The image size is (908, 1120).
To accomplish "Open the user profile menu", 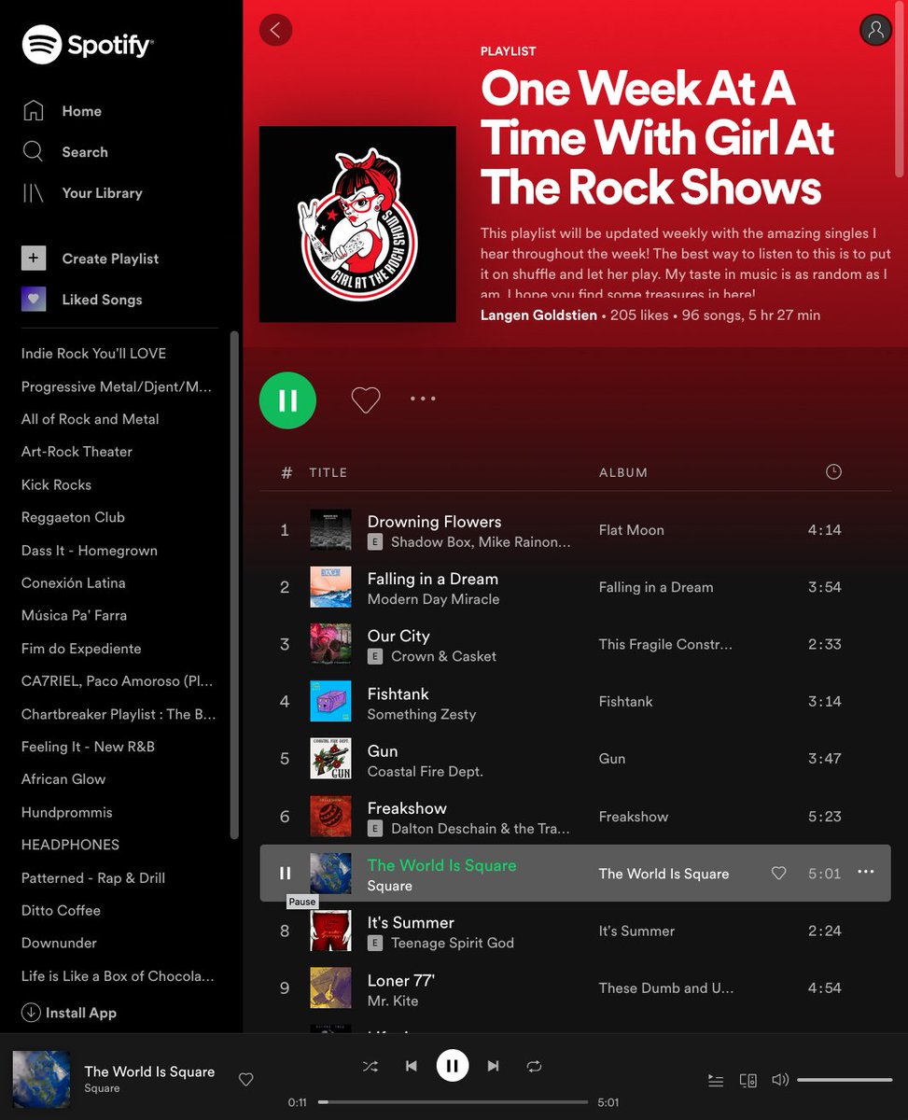I will point(875,30).
